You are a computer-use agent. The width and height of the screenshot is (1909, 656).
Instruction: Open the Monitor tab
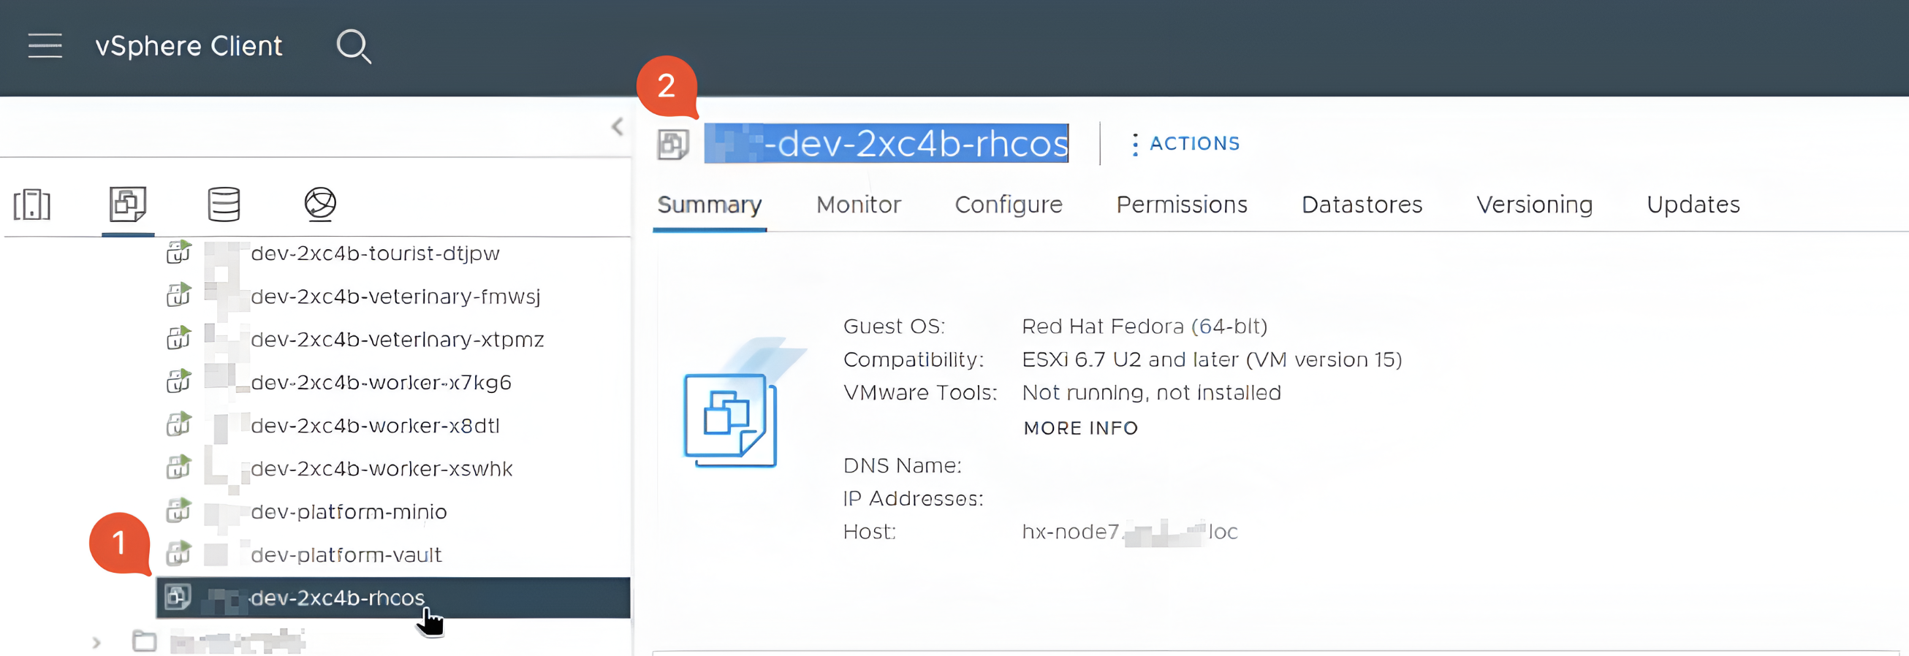point(858,205)
